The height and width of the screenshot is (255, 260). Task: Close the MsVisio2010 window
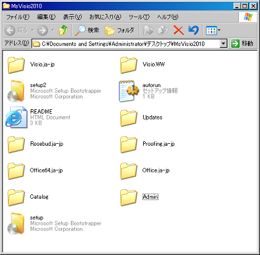tap(253, 6)
